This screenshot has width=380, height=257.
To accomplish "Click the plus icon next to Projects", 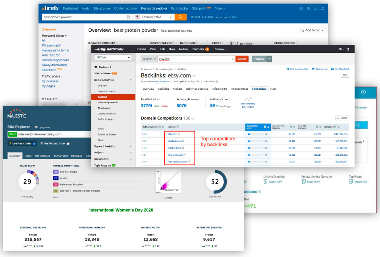I will (x=269, y=59).
